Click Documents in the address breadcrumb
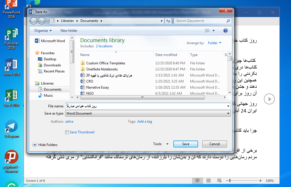This screenshot has height=187, width=291. click(x=89, y=21)
